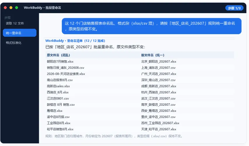Viewport: 249px width, 146px height.
Task: Click new name 天津_和平店_202607.xlsx
Action: pyautogui.click(x=159, y=129)
